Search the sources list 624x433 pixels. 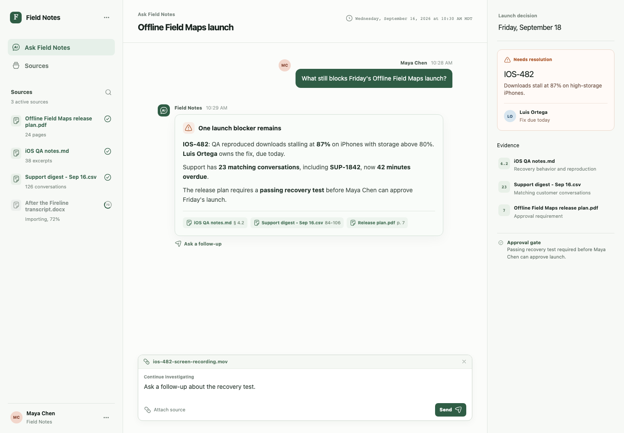click(x=108, y=92)
